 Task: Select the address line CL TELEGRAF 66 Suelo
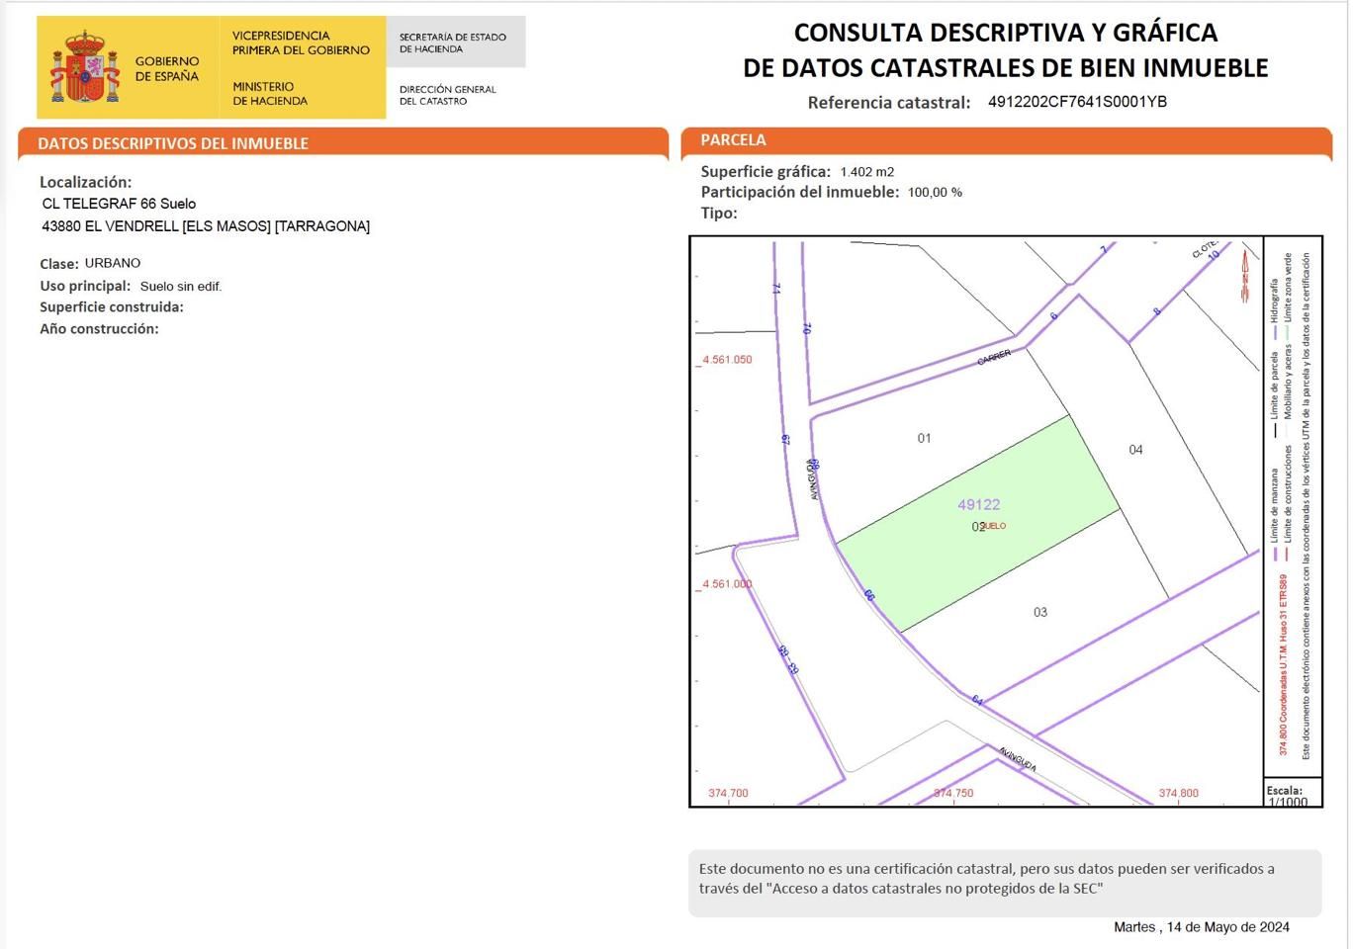[x=119, y=204]
